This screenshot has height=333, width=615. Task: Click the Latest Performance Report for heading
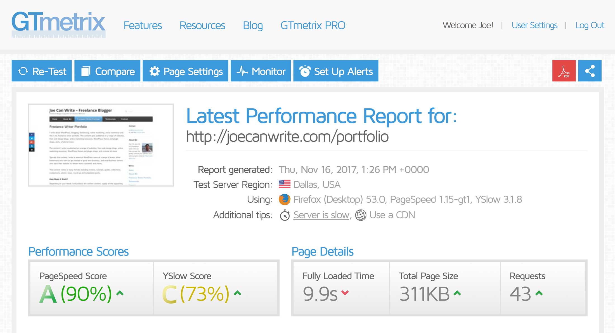(321, 116)
